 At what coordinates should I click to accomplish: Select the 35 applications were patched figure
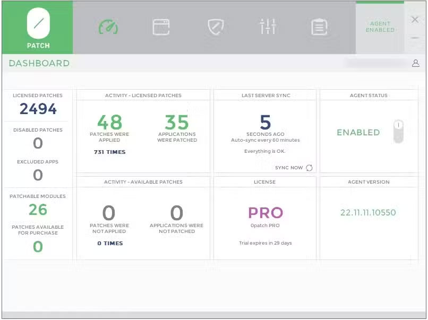point(177,122)
